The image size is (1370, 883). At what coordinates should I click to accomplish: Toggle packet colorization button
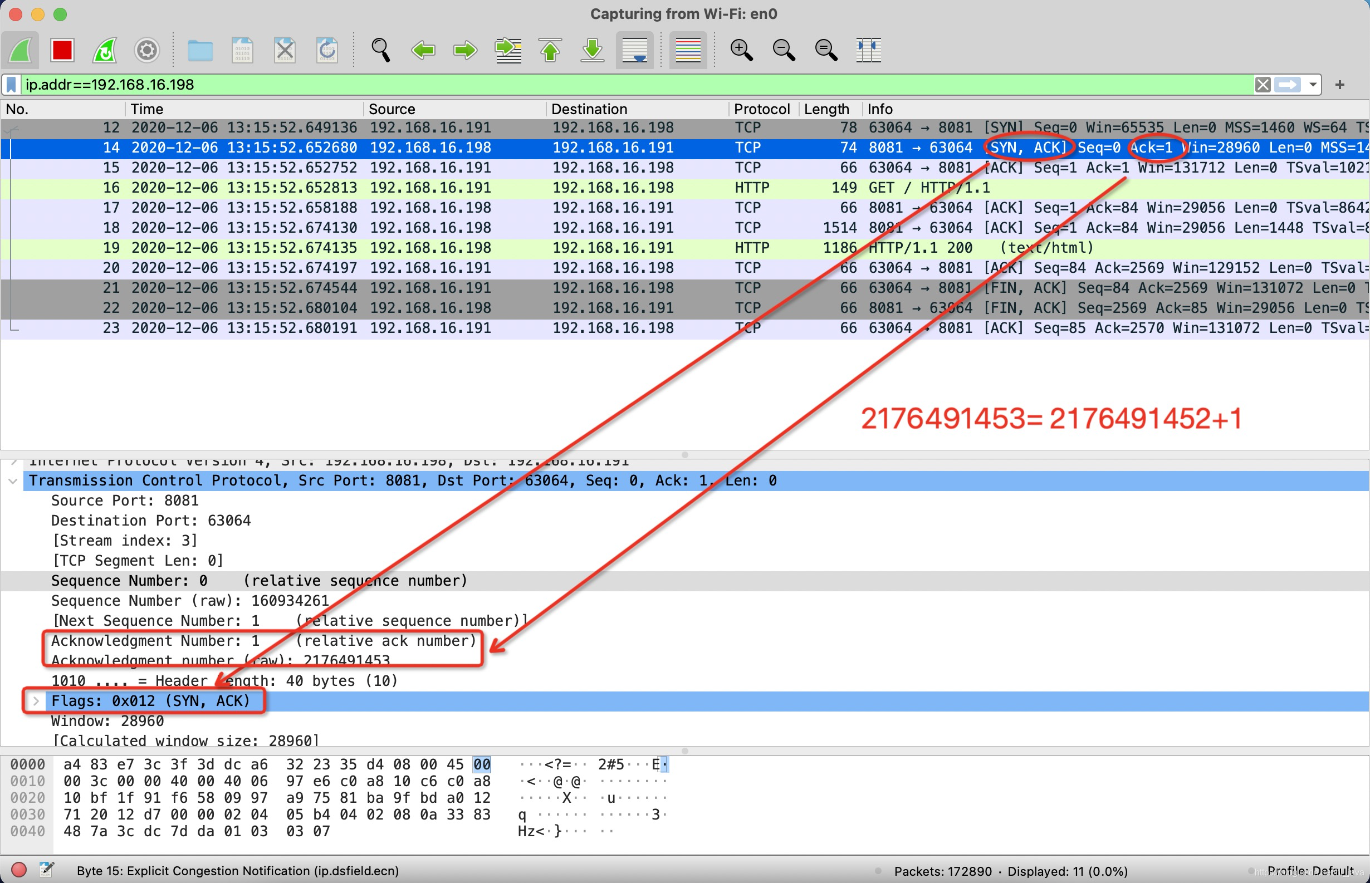tap(688, 51)
